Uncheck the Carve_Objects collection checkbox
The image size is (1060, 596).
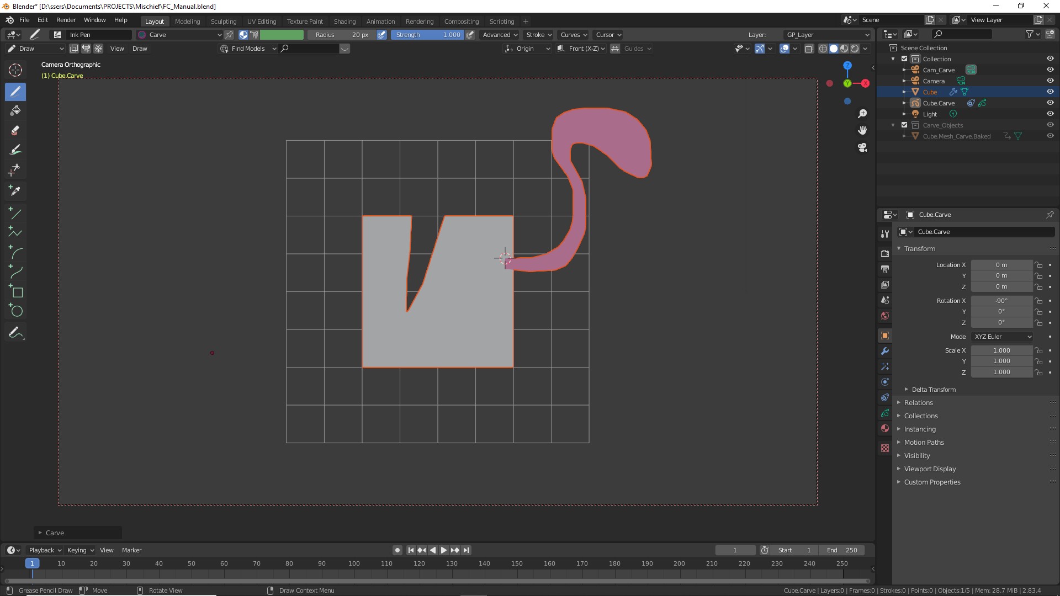[x=904, y=125]
